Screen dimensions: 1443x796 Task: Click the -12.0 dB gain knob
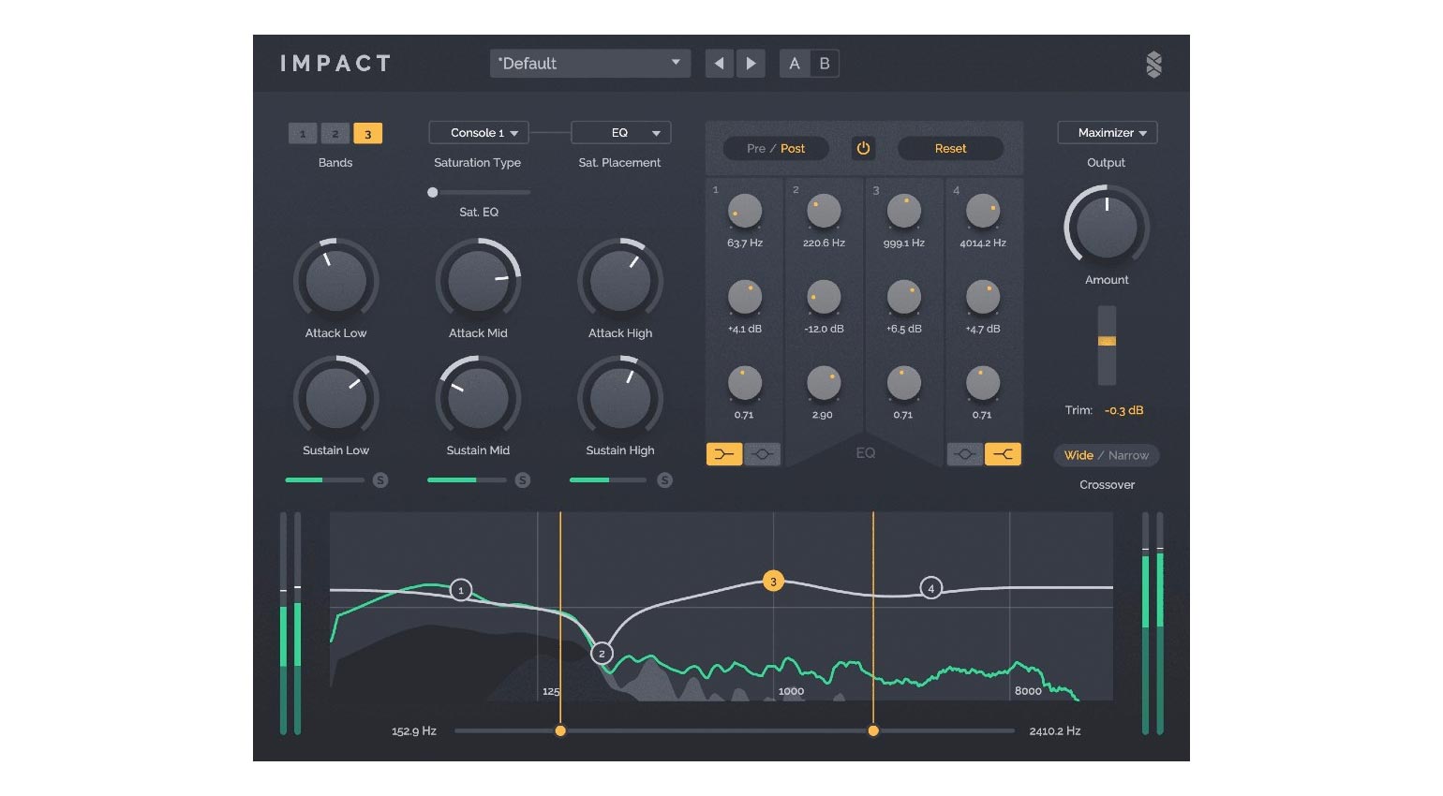coord(824,297)
